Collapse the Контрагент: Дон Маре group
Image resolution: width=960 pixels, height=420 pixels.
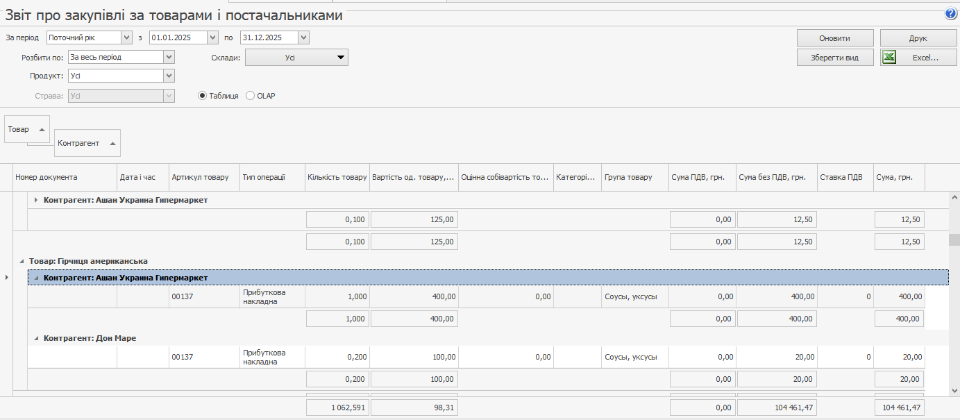(x=36, y=338)
